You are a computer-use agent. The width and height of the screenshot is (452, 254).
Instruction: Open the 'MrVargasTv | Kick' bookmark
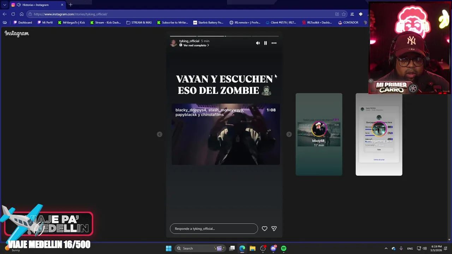tap(71, 23)
